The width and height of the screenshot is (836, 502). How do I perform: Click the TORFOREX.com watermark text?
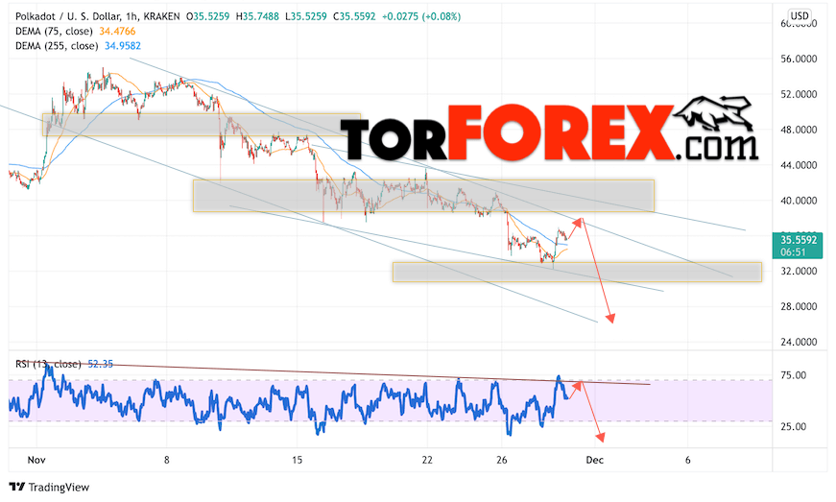coord(549,132)
